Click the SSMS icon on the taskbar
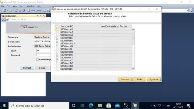 click(126, 106)
